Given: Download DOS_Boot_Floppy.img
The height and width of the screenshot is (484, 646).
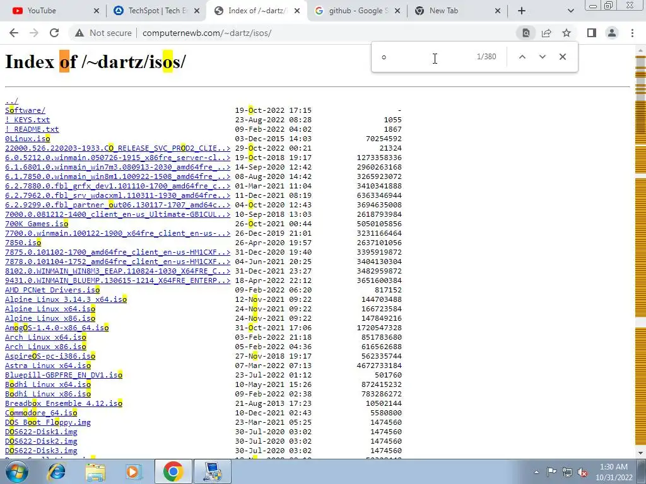Looking at the screenshot, I should (x=48, y=423).
